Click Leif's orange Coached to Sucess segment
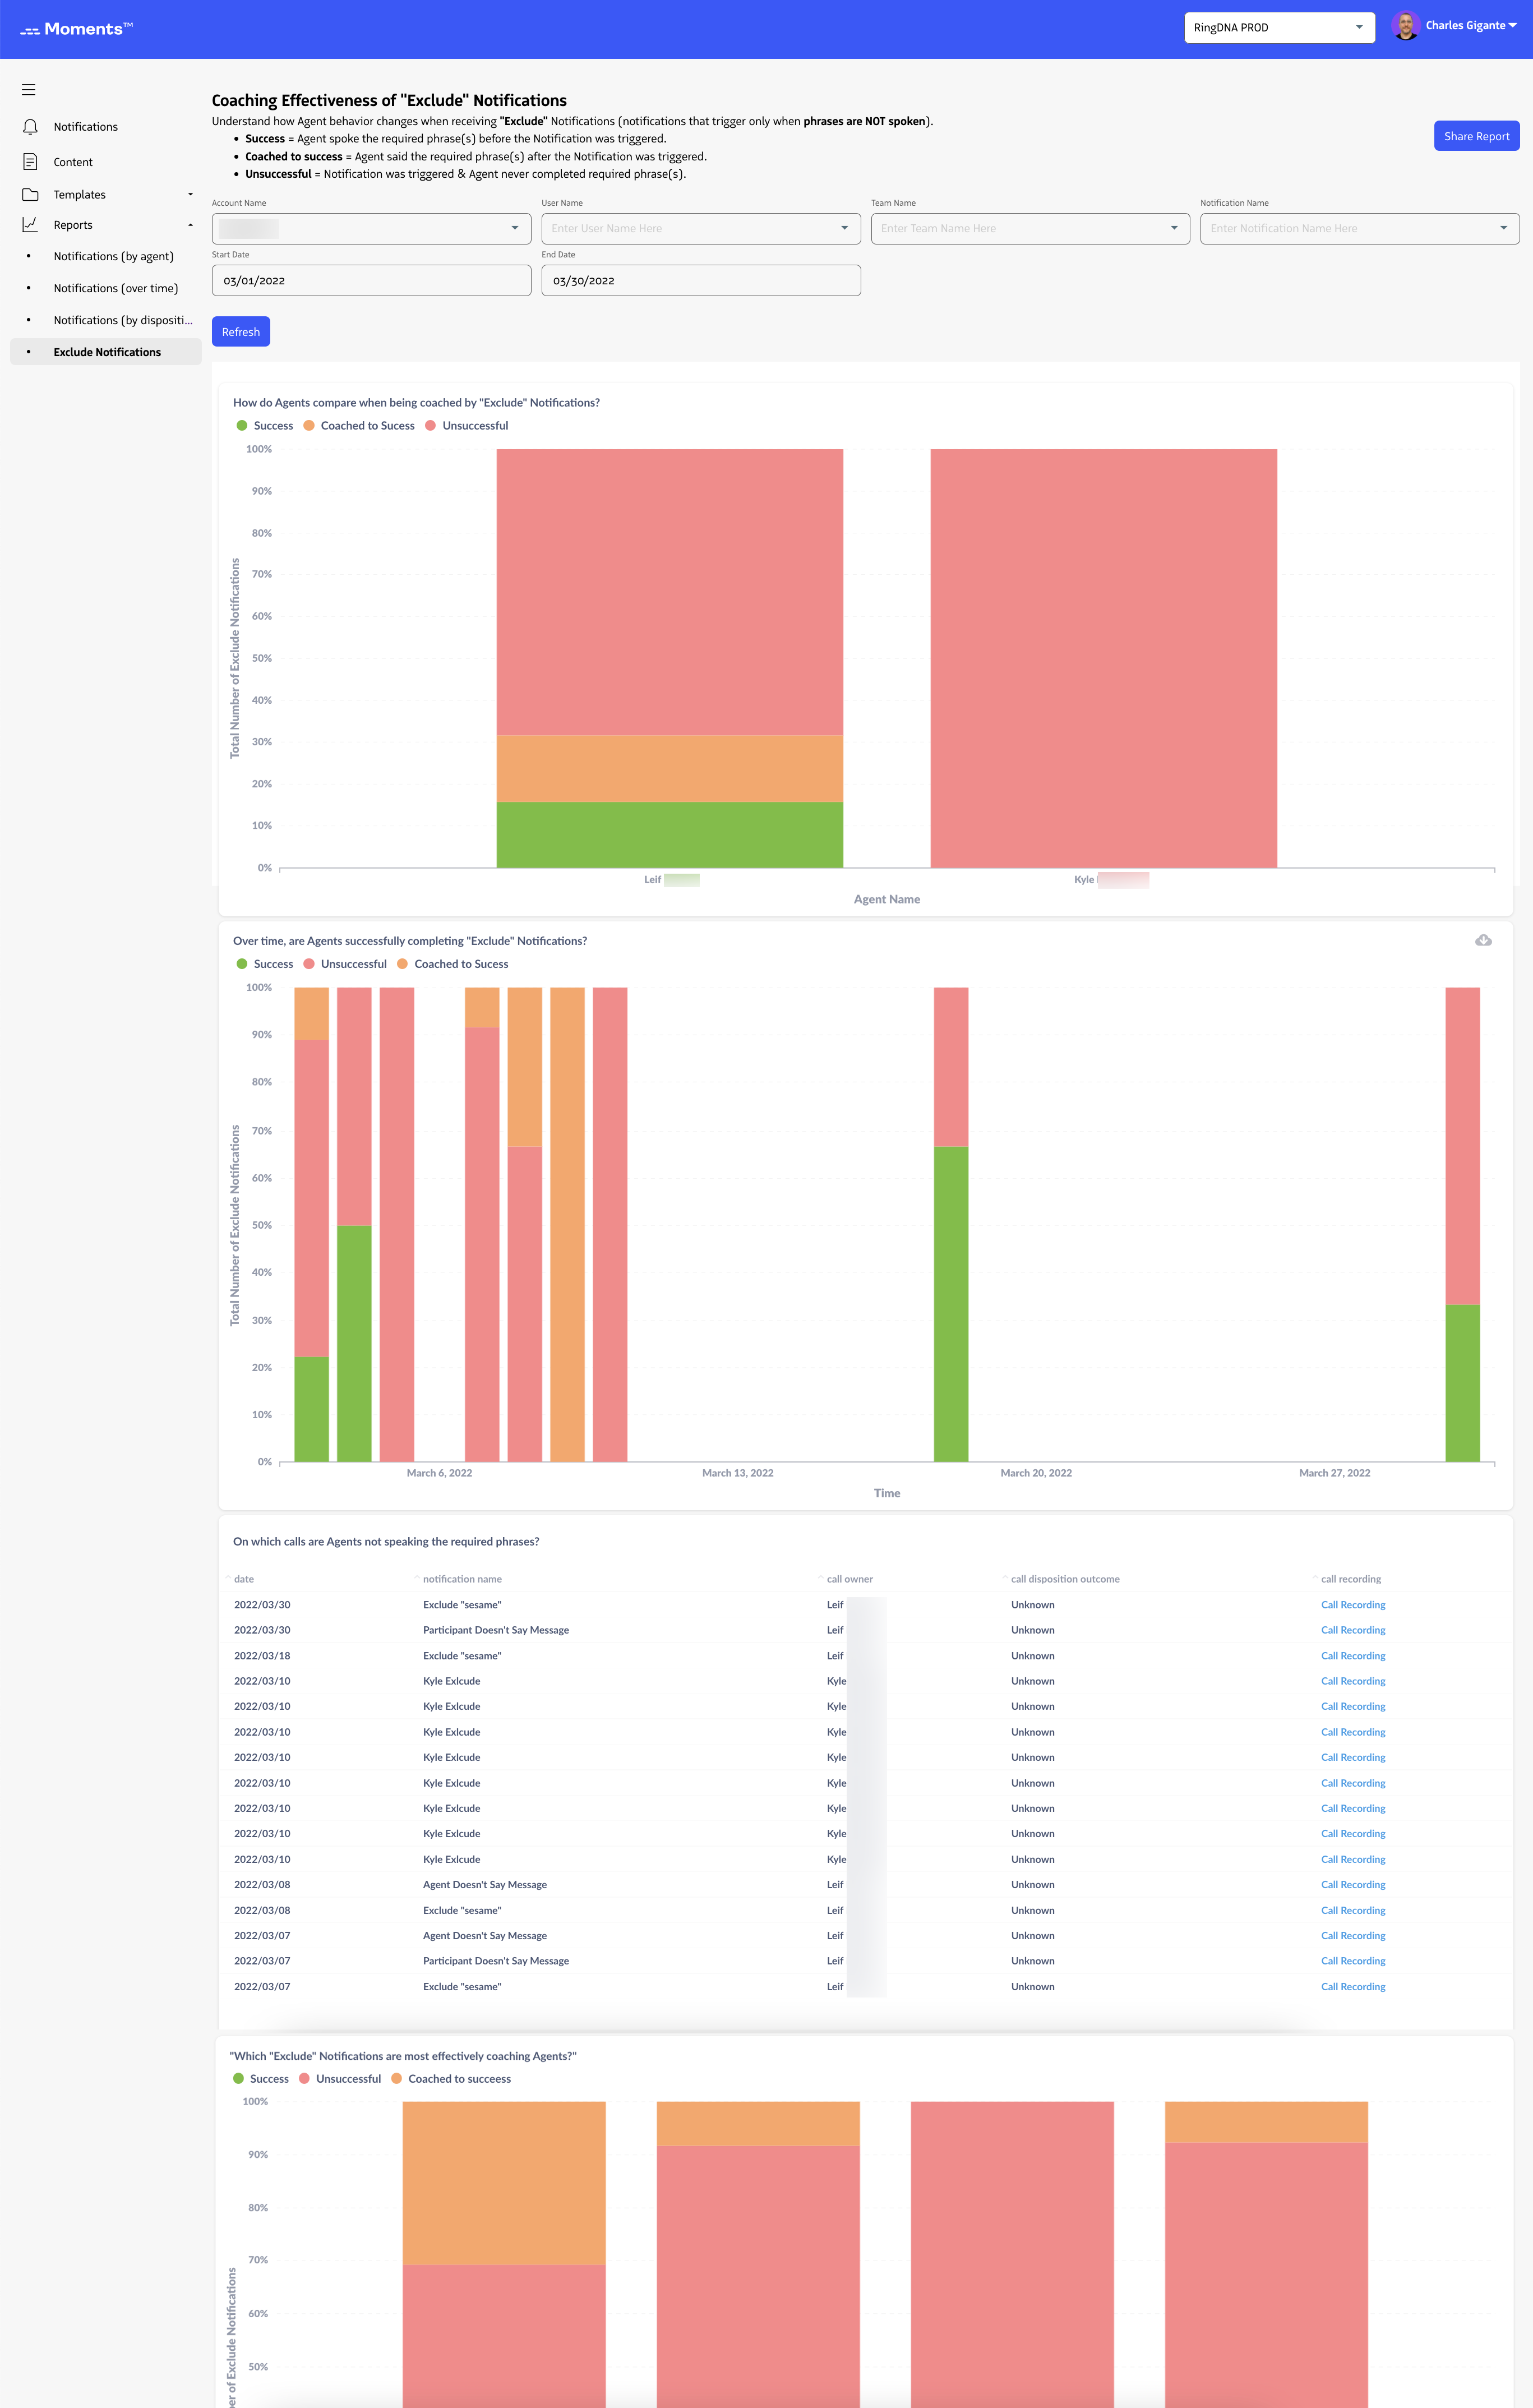 [670, 769]
